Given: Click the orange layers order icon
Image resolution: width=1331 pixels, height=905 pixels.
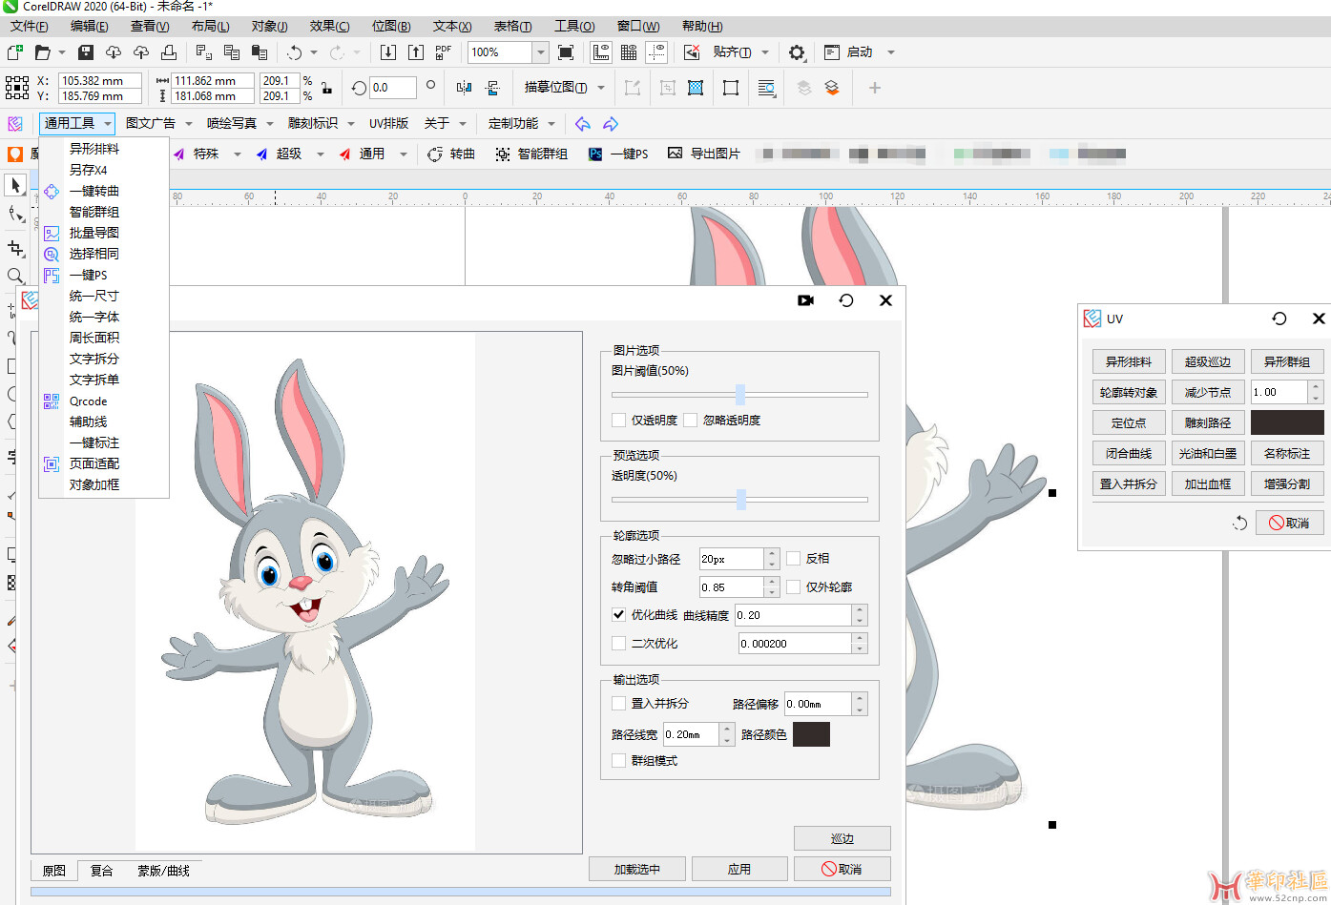Looking at the screenshot, I should pos(832,88).
